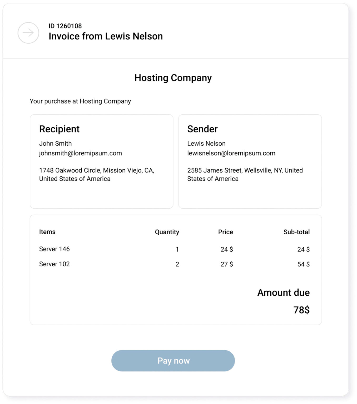Click the Items column header
357x404 pixels.
coord(47,232)
